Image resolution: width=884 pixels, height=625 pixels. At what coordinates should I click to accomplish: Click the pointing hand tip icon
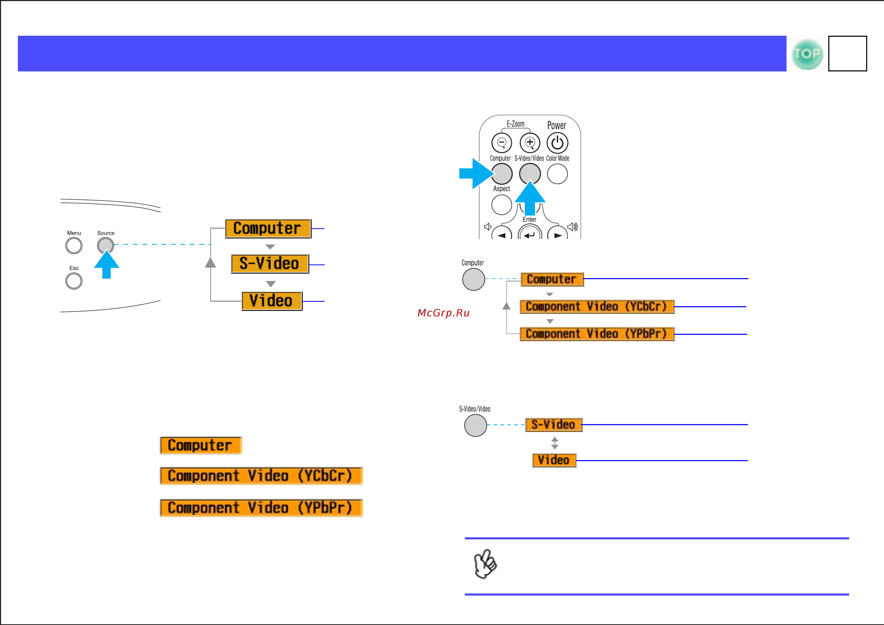point(485,564)
